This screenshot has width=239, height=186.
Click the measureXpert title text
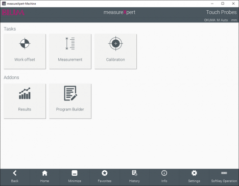(x=119, y=12)
